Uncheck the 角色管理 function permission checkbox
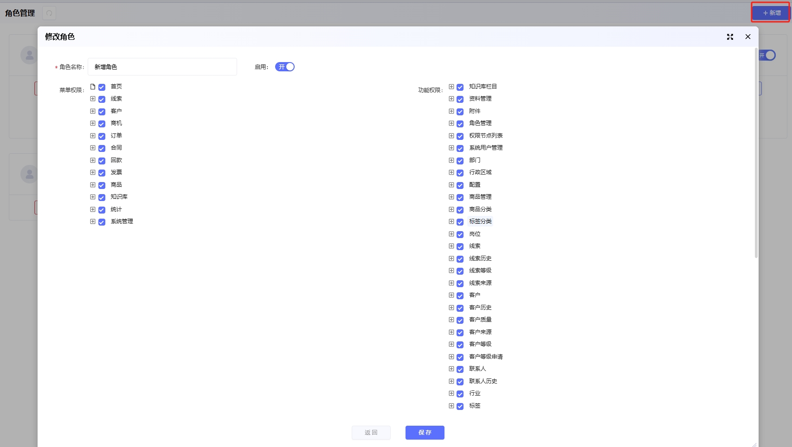This screenshot has height=447, width=792. [x=460, y=124]
